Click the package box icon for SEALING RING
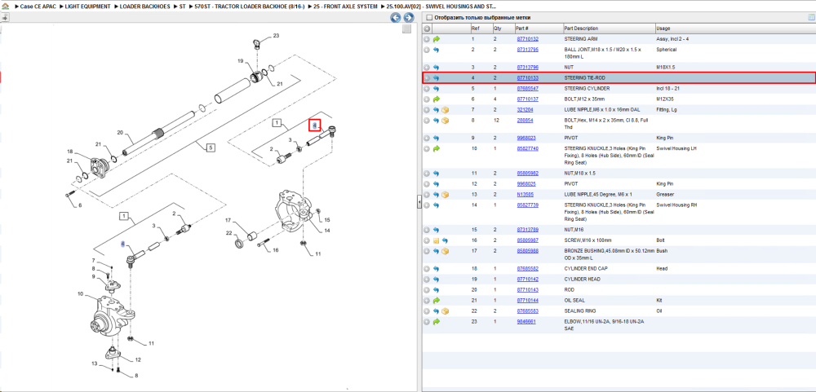This screenshot has width=816, height=392. (445, 311)
